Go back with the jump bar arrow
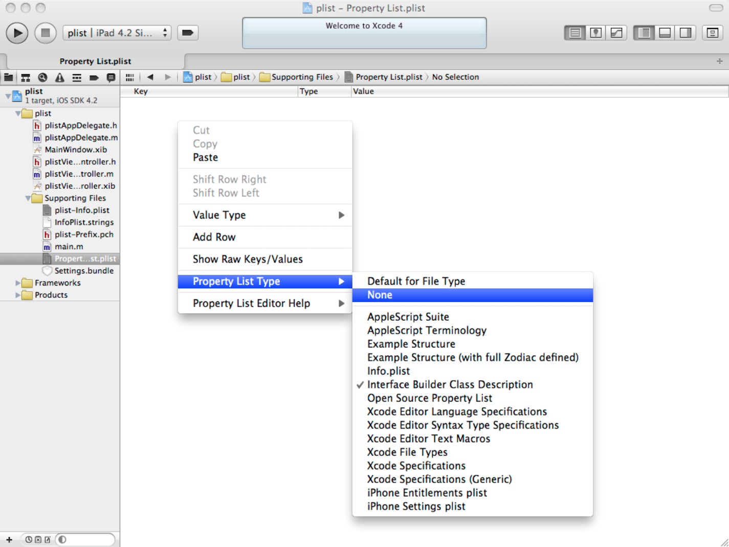This screenshot has height=547, width=729. coord(150,77)
